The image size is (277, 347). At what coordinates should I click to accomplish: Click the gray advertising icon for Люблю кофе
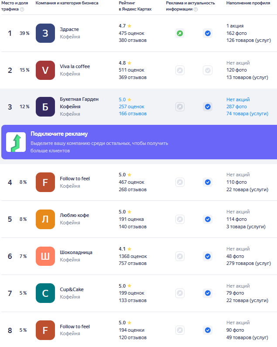point(180,219)
